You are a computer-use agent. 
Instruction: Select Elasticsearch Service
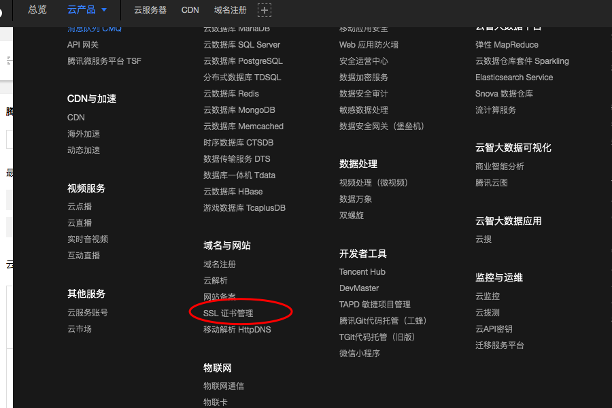(x=513, y=77)
